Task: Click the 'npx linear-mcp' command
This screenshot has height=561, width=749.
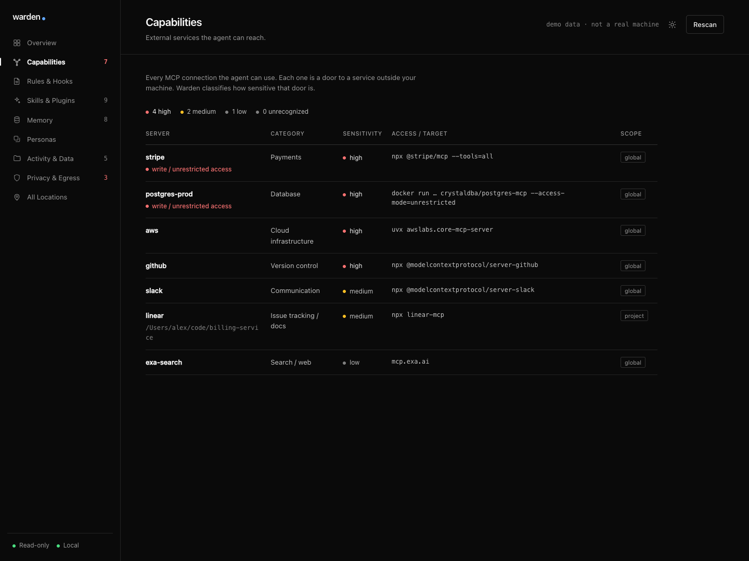Action: point(418,315)
